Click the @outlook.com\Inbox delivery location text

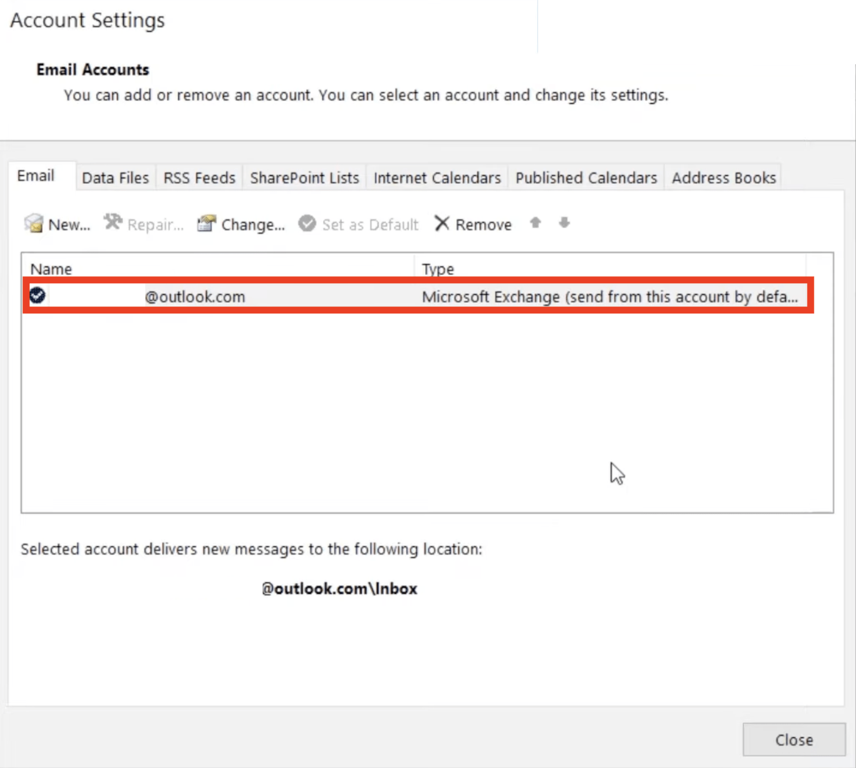[x=340, y=589]
